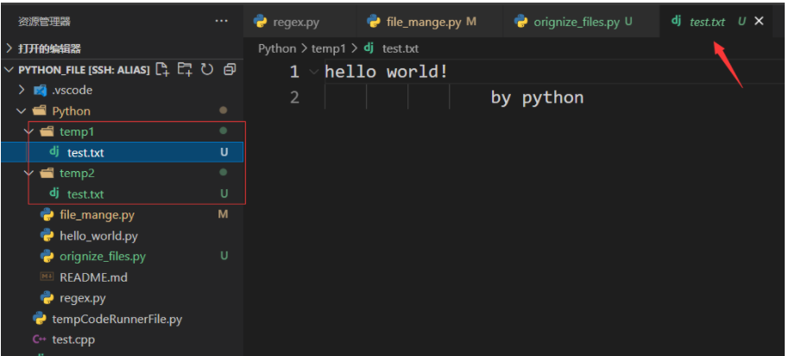This screenshot has width=789, height=356.
Task: Refresh the explorer file tree
Action: (206, 69)
